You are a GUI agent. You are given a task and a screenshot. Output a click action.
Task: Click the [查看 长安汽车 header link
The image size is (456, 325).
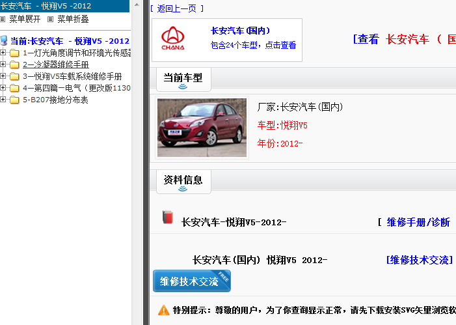[404, 39]
